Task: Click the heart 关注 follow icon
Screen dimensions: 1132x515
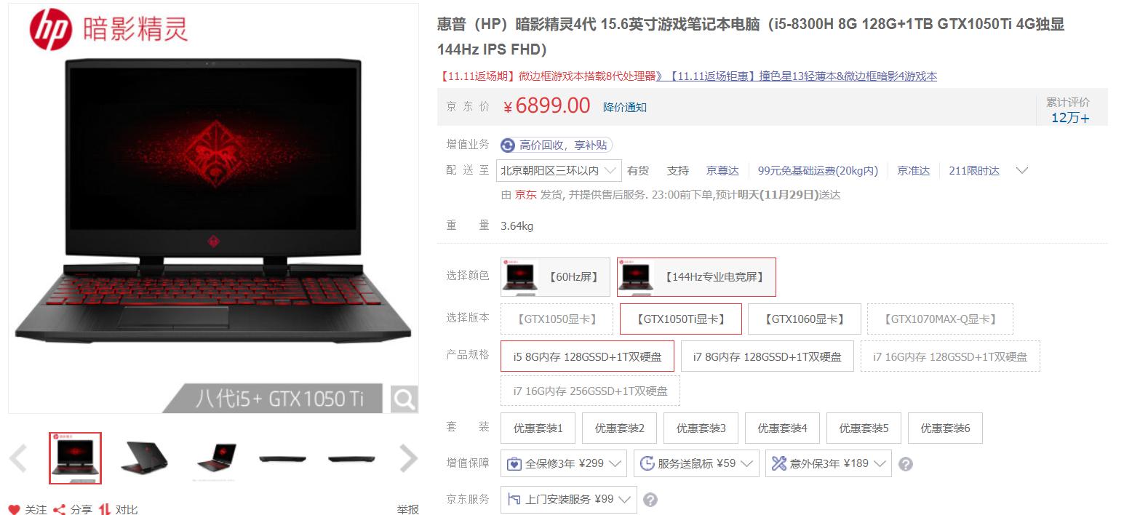Action: (14, 509)
